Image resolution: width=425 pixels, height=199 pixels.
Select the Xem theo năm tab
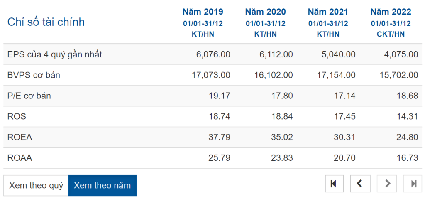tap(102, 185)
